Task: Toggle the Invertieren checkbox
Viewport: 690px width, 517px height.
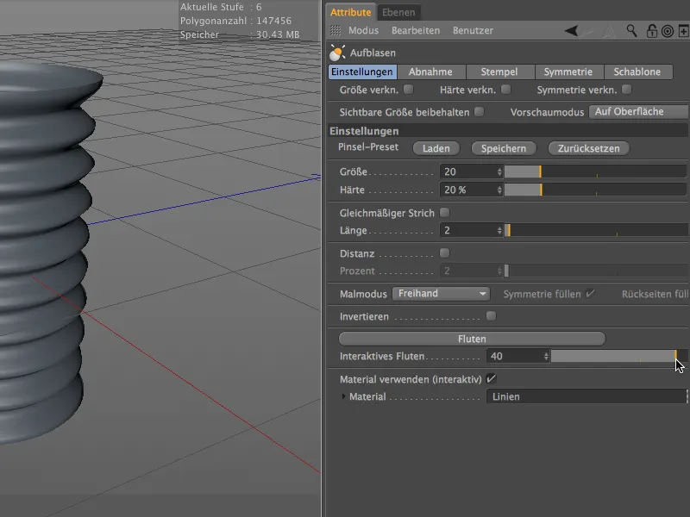Action: (491, 315)
